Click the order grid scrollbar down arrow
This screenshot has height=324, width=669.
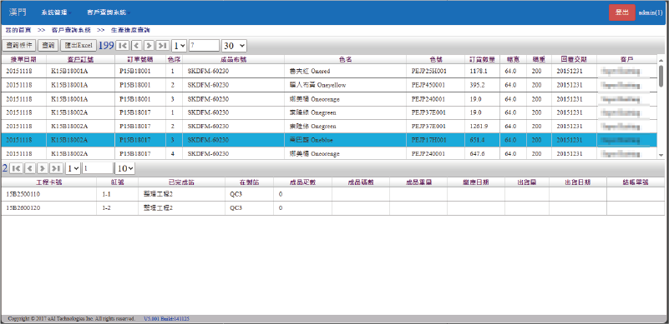click(661, 156)
